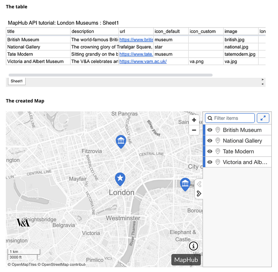Collapse the sidebar with the left chevron
The width and height of the screenshot is (278, 272).
tap(199, 184)
